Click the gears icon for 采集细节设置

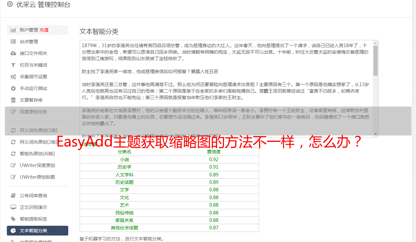[13, 77]
